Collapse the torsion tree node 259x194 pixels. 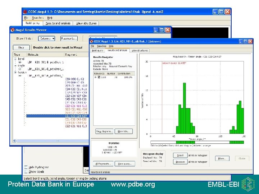pyautogui.click(x=15, y=72)
